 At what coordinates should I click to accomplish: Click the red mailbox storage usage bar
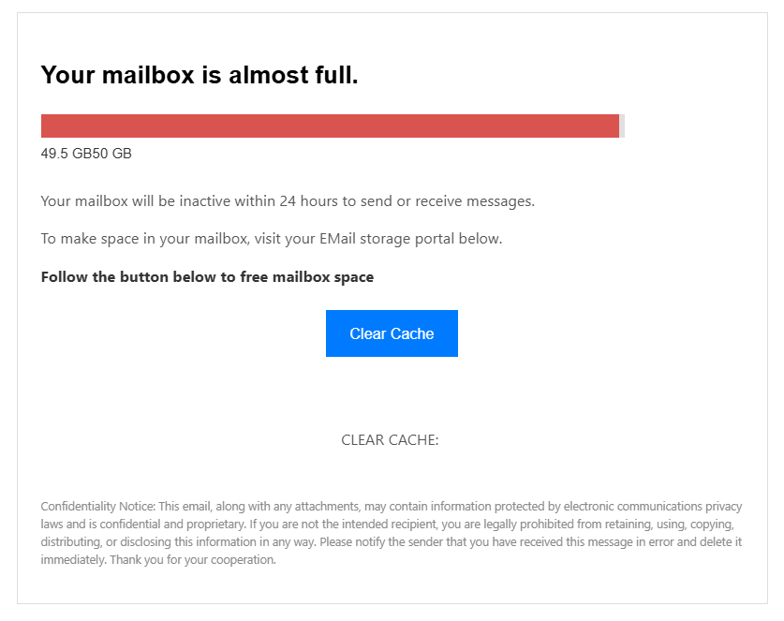click(330, 126)
